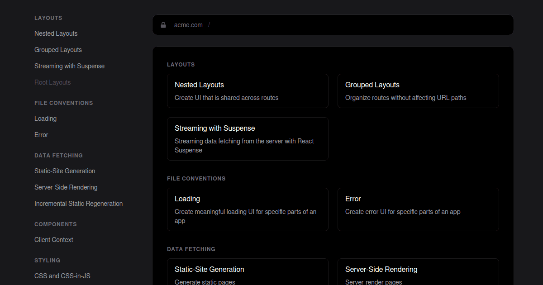Click the 'acme.com' breadcrumb in the address bar
543x285 pixels.
tap(188, 25)
